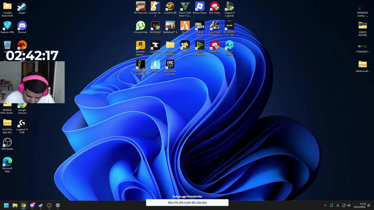Image resolution: width=374 pixels, height=210 pixels.
Task: Open Riot Client desktop icon
Action: coord(214,8)
